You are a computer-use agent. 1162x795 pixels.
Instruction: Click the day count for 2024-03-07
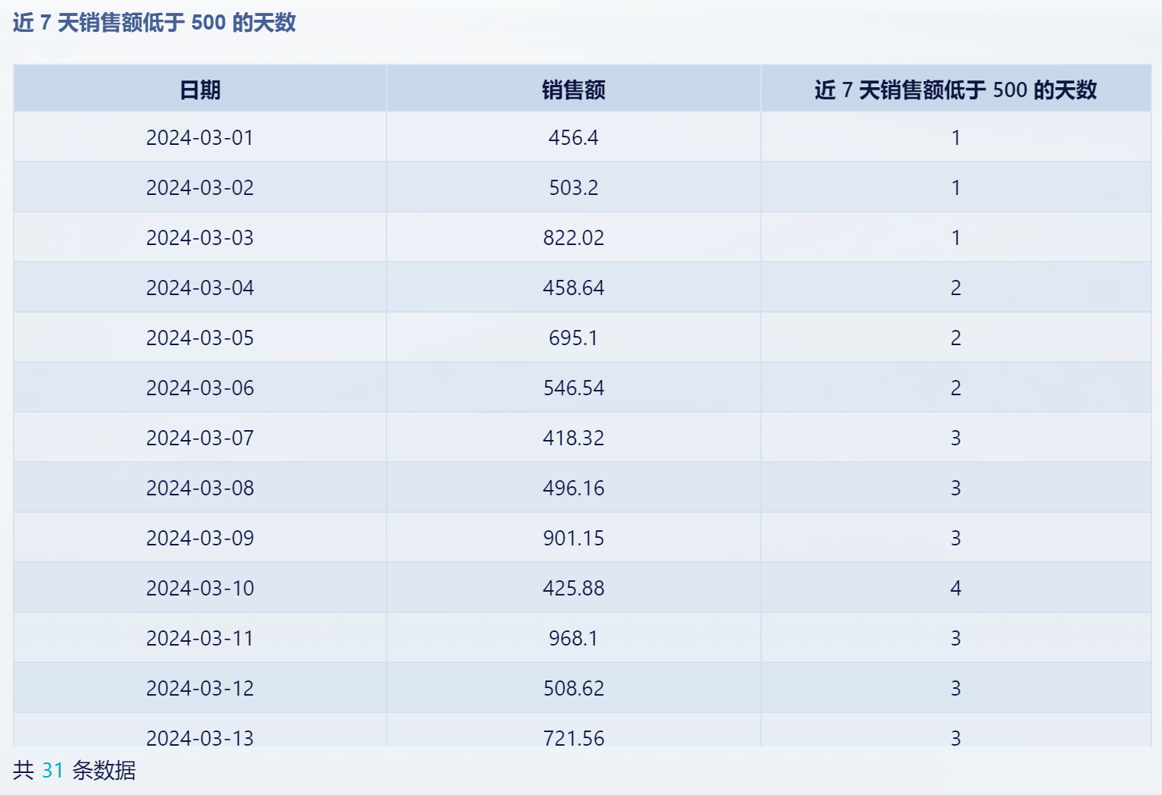tap(955, 438)
